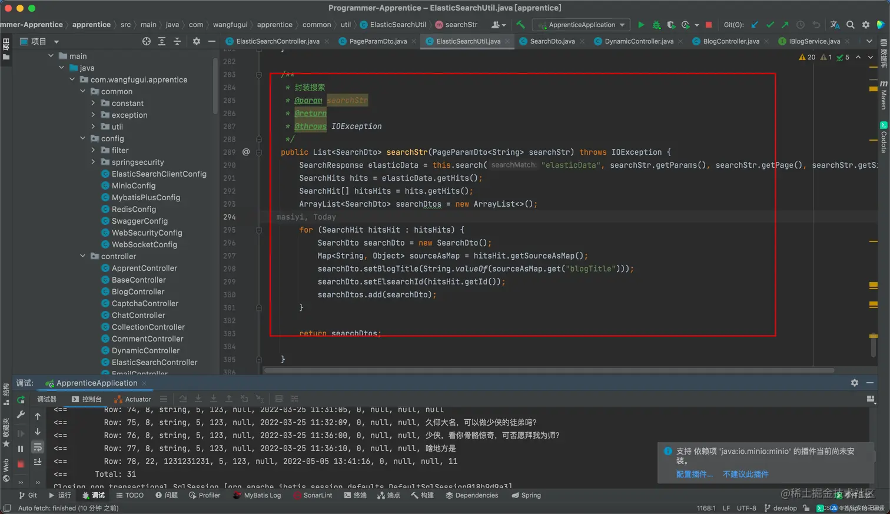Open the 调试器 debugger tab
890x514 pixels.
coord(47,399)
